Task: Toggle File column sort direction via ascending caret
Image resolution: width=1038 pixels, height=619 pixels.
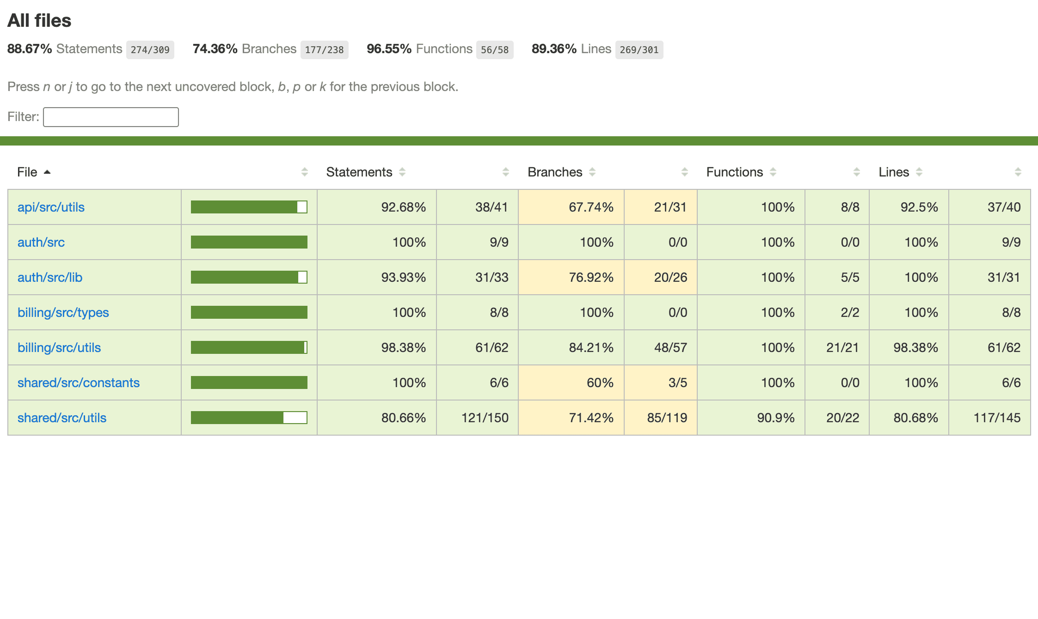Action: point(48,171)
